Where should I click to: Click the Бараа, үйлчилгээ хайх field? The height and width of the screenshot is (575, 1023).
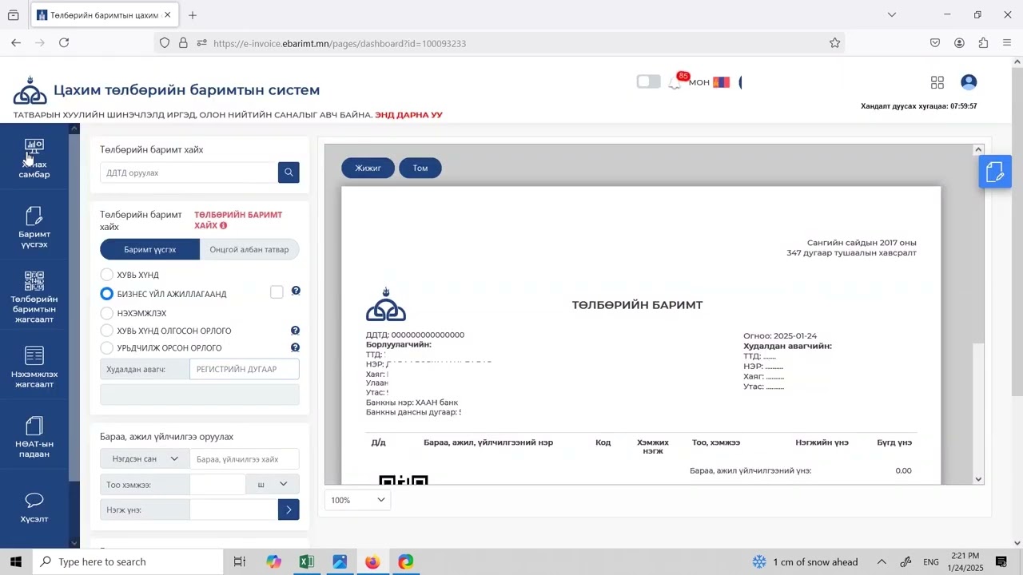click(x=245, y=459)
